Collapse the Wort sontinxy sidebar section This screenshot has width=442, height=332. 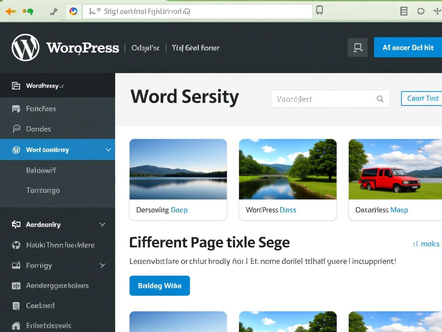click(x=108, y=150)
